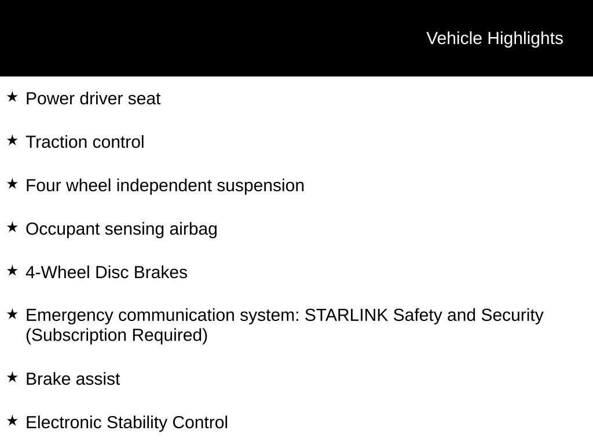
Task: Select Four wheel independent suspension text
Action: tap(165, 185)
